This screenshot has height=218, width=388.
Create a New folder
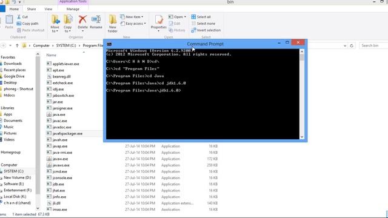[113, 24]
